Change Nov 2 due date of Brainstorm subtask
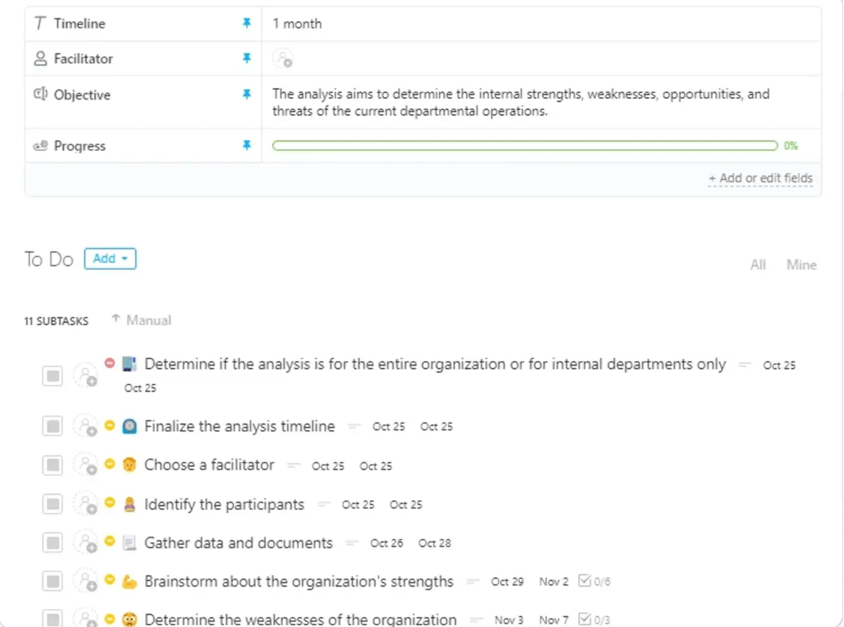Viewport: 844px width, 627px height. click(x=554, y=582)
